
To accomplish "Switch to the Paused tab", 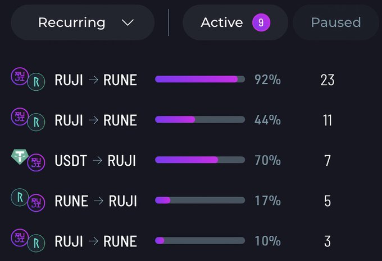I will click(x=335, y=22).
